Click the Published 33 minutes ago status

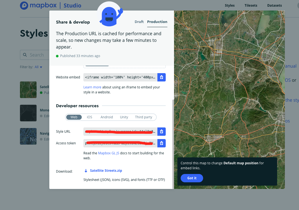(x=78, y=56)
